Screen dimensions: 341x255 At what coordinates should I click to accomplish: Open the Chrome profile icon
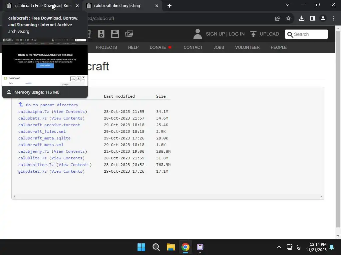pyautogui.click(x=323, y=19)
